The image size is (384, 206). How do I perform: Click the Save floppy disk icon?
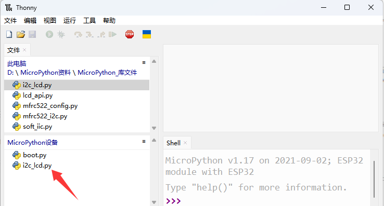click(x=32, y=34)
